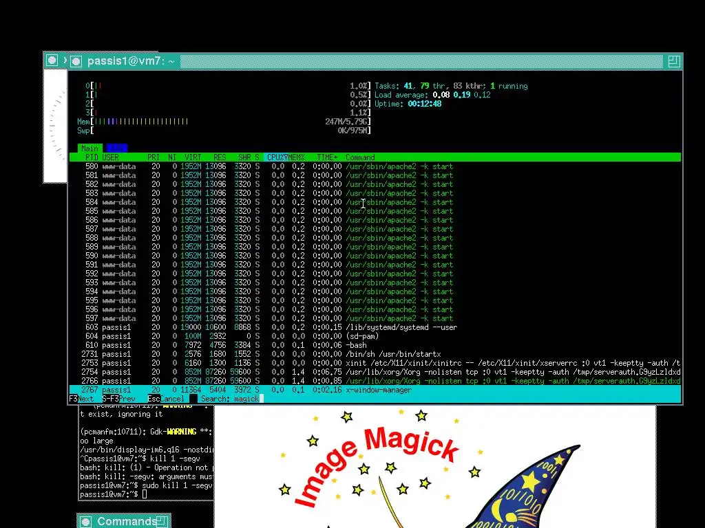The image size is (705, 528).
Task: Select process row with PID 592
Action: click(375, 274)
